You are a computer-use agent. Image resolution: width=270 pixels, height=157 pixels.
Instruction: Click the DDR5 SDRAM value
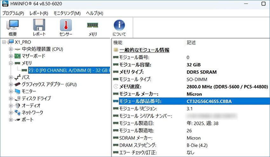[202, 72]
